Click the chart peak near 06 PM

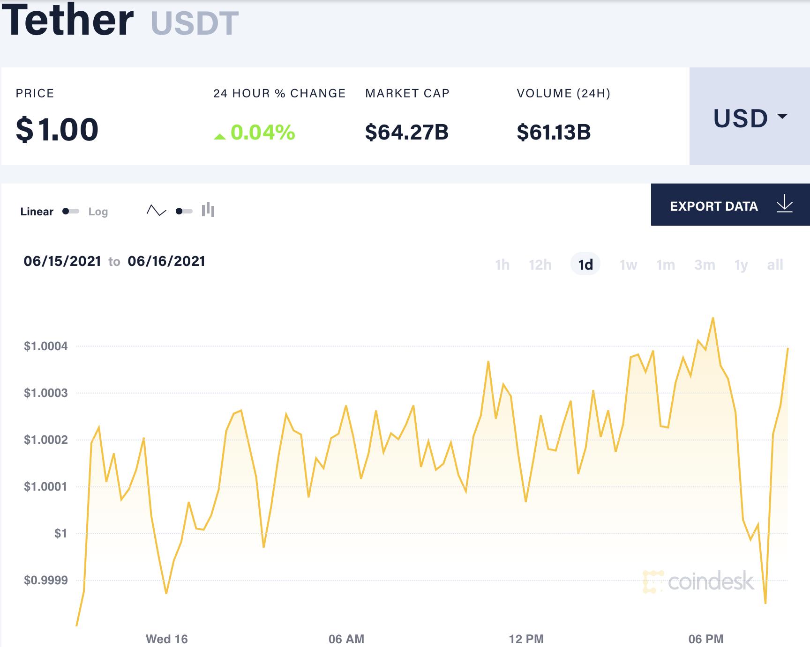coord(713,317)
